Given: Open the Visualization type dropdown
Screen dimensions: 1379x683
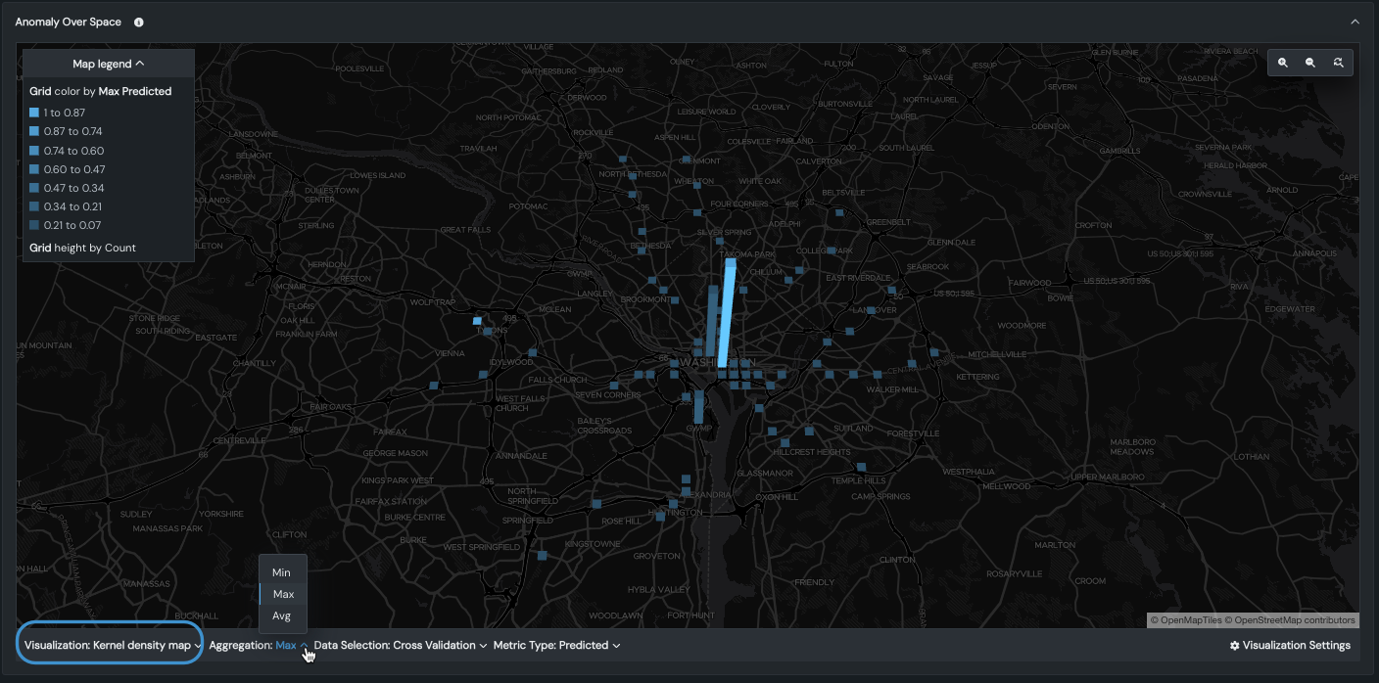Looking at the screenshot, I should click(x=112, y=646).
